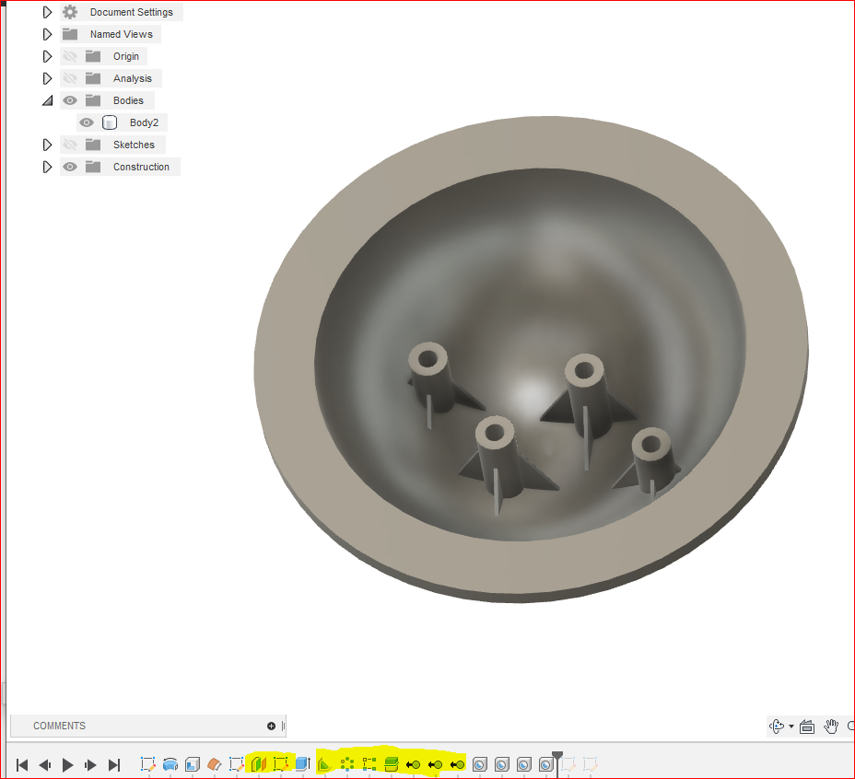Select the last hole feature before the marker
This screenshot has height=779, width=855.
(x=545, y=765)
